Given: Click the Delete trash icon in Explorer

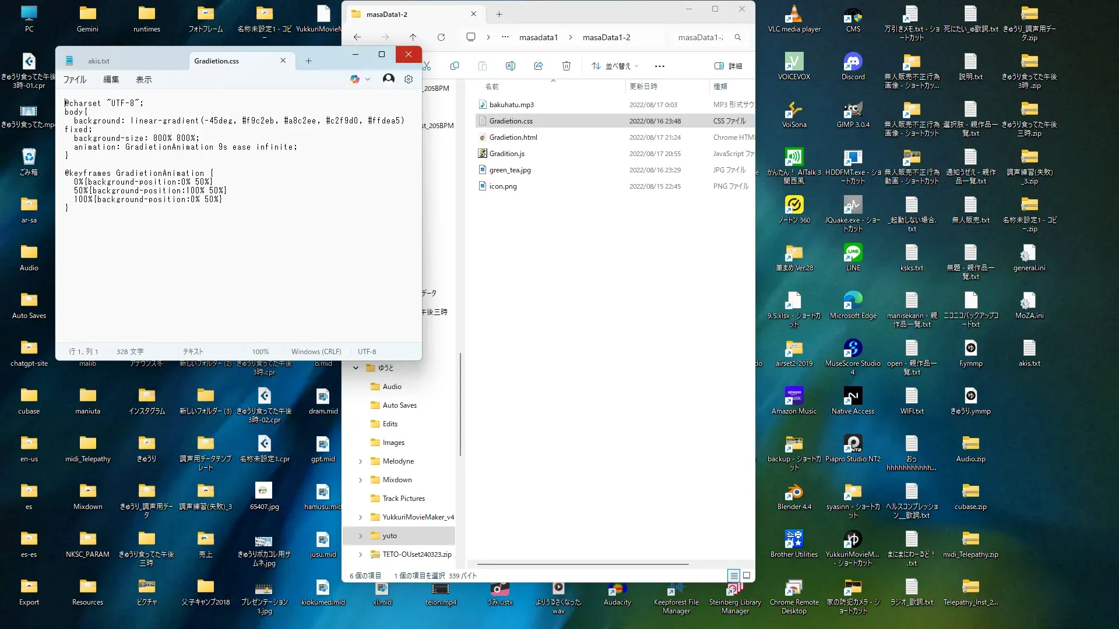Looking at the screenshot, I should point(566,66).
